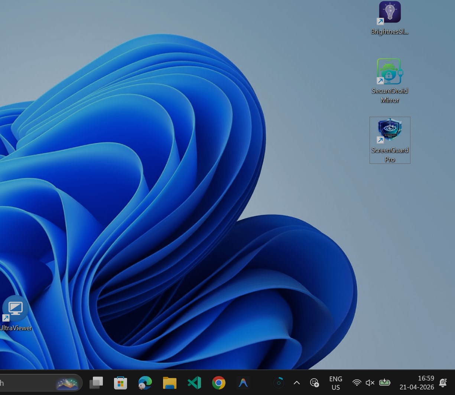Image resolution: width=455 pixels, height=395 pixels.
Task: Open Task View from the taskbar
Action: pos(96,383)
